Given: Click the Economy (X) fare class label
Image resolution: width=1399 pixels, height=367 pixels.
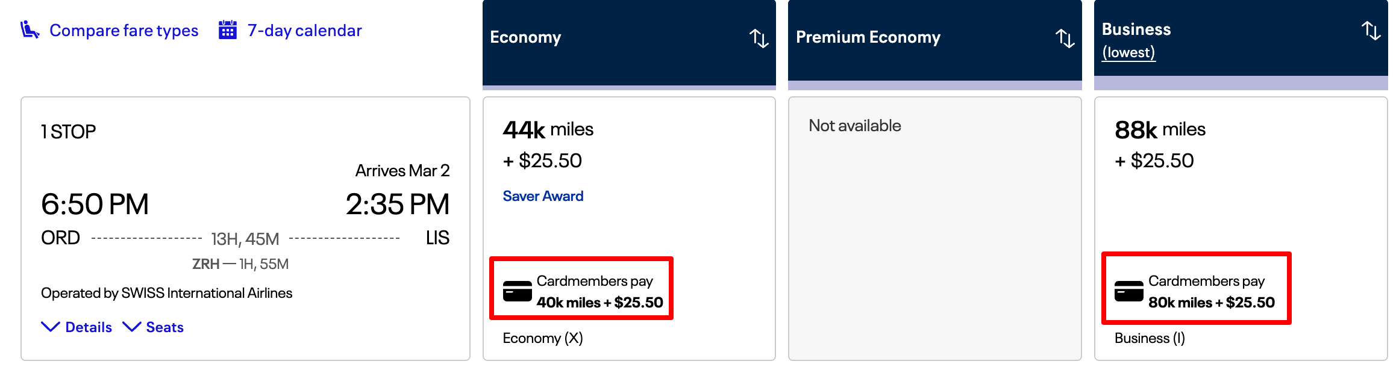Looking at the screenshot, I should (543, 338).
